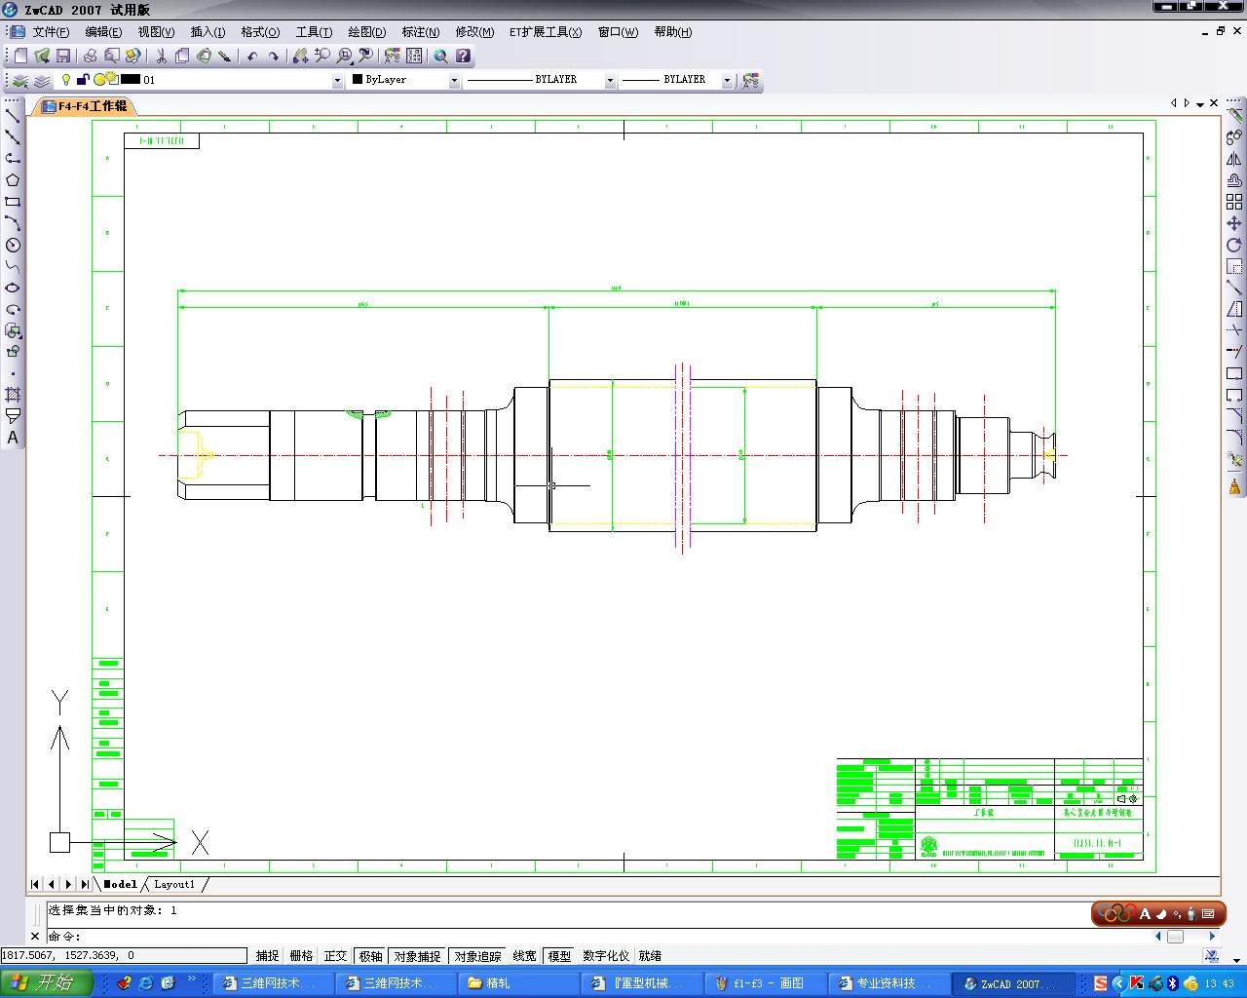
Task: Jump to first layout tab arrow
Action: [35, 885]
